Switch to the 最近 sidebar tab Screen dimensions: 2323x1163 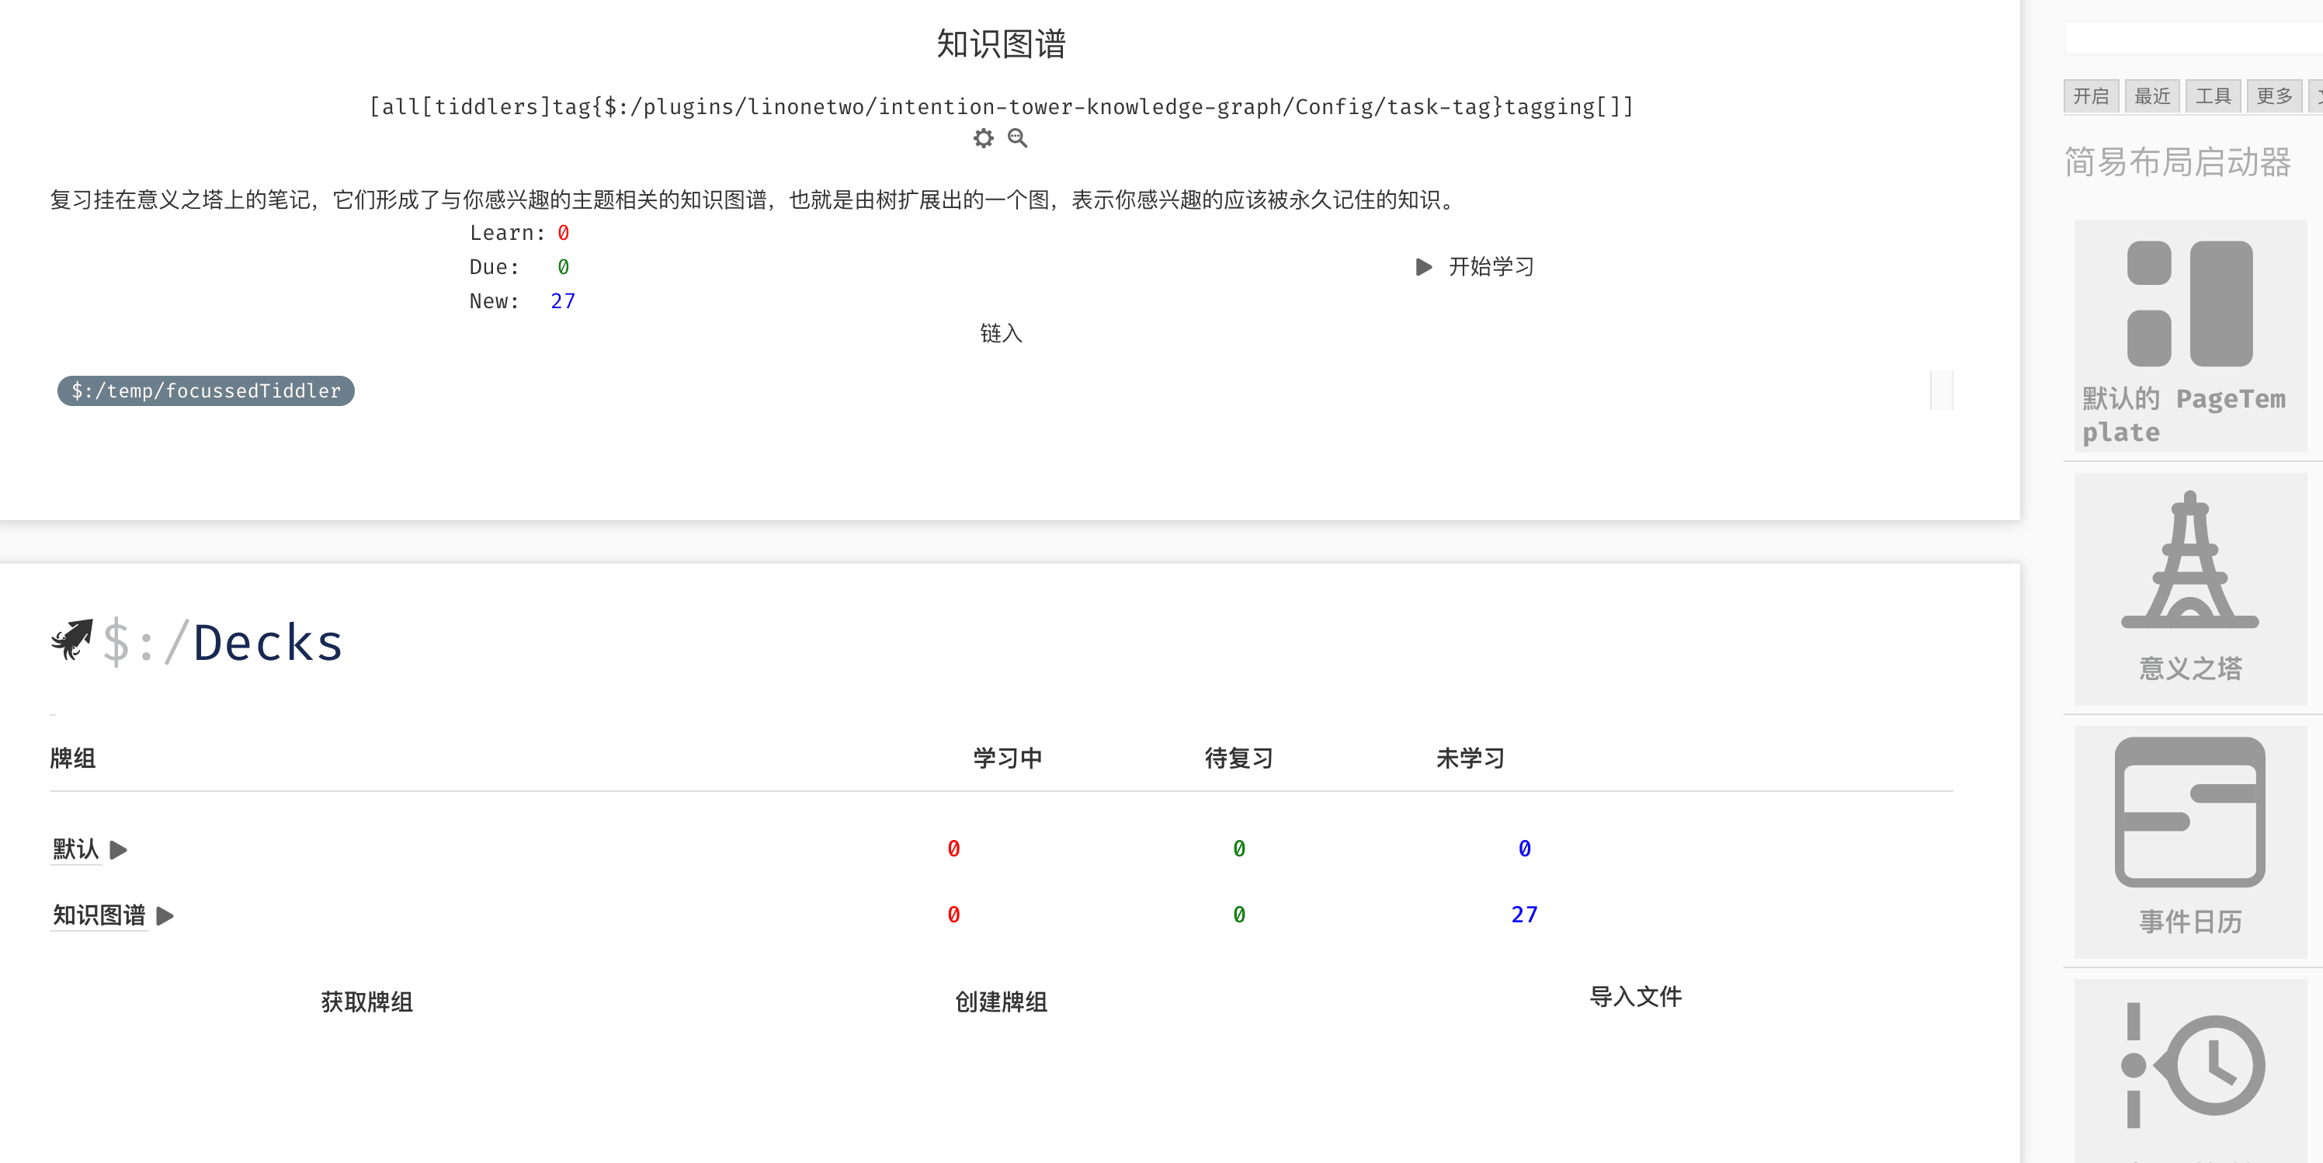pyautogui.click(x=2151, y=96)
